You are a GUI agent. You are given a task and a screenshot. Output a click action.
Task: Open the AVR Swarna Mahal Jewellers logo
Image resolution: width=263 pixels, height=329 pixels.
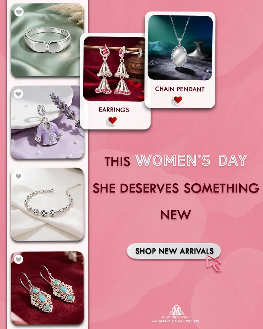coord(177,310)
